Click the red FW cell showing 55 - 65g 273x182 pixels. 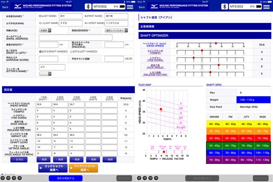[x=230, y=138]
